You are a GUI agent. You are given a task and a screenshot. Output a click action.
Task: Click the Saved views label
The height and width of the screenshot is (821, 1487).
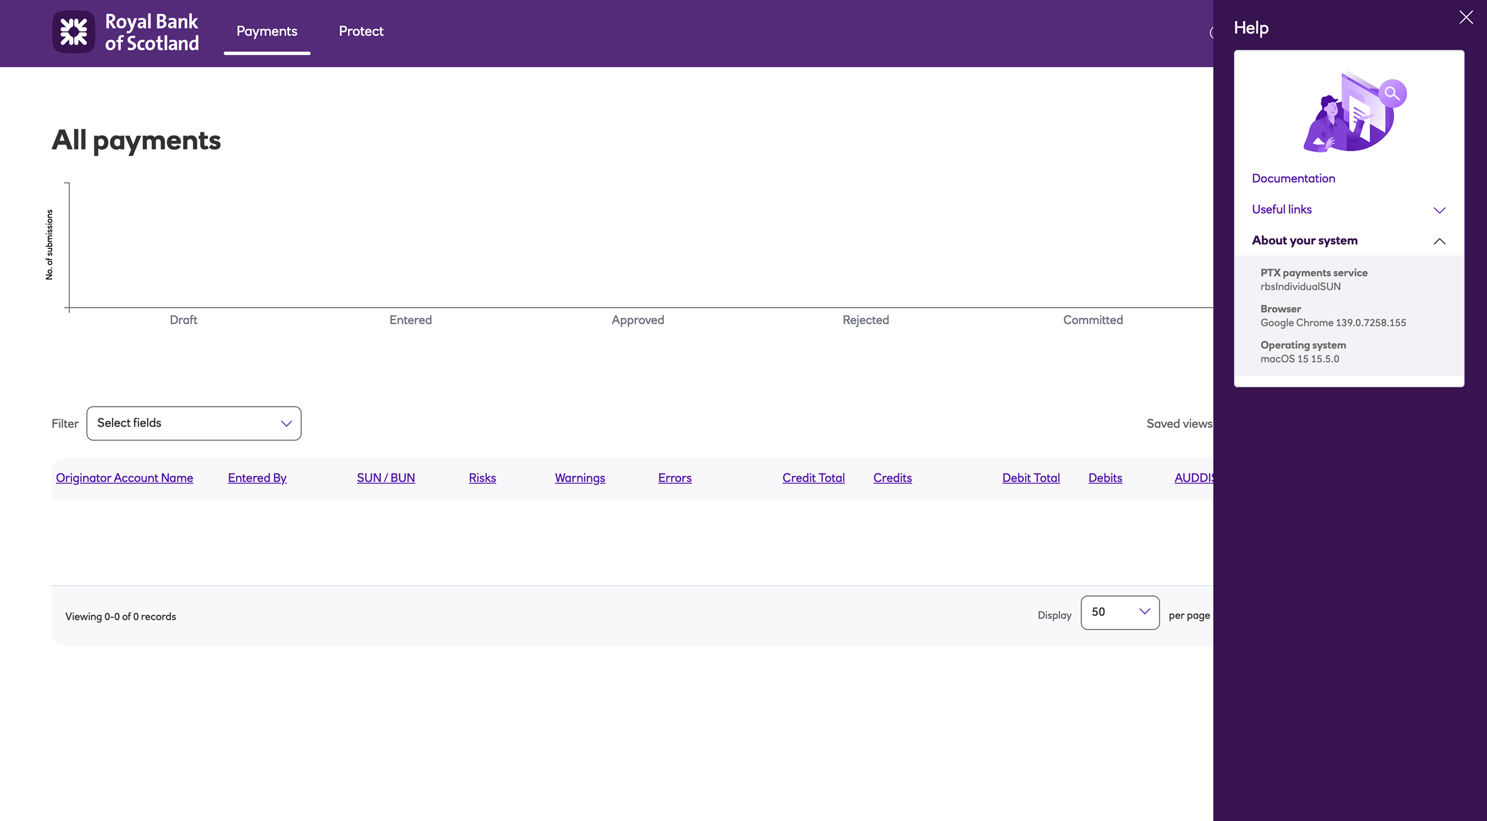point(1179,424)
